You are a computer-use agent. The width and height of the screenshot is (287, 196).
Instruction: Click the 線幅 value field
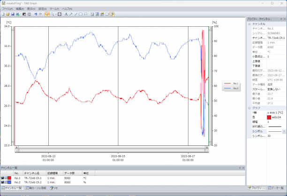(276, 122)
